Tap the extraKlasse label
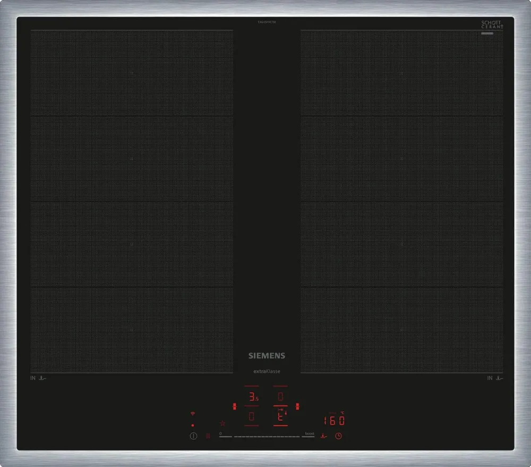531x467 pixels. 267,371
